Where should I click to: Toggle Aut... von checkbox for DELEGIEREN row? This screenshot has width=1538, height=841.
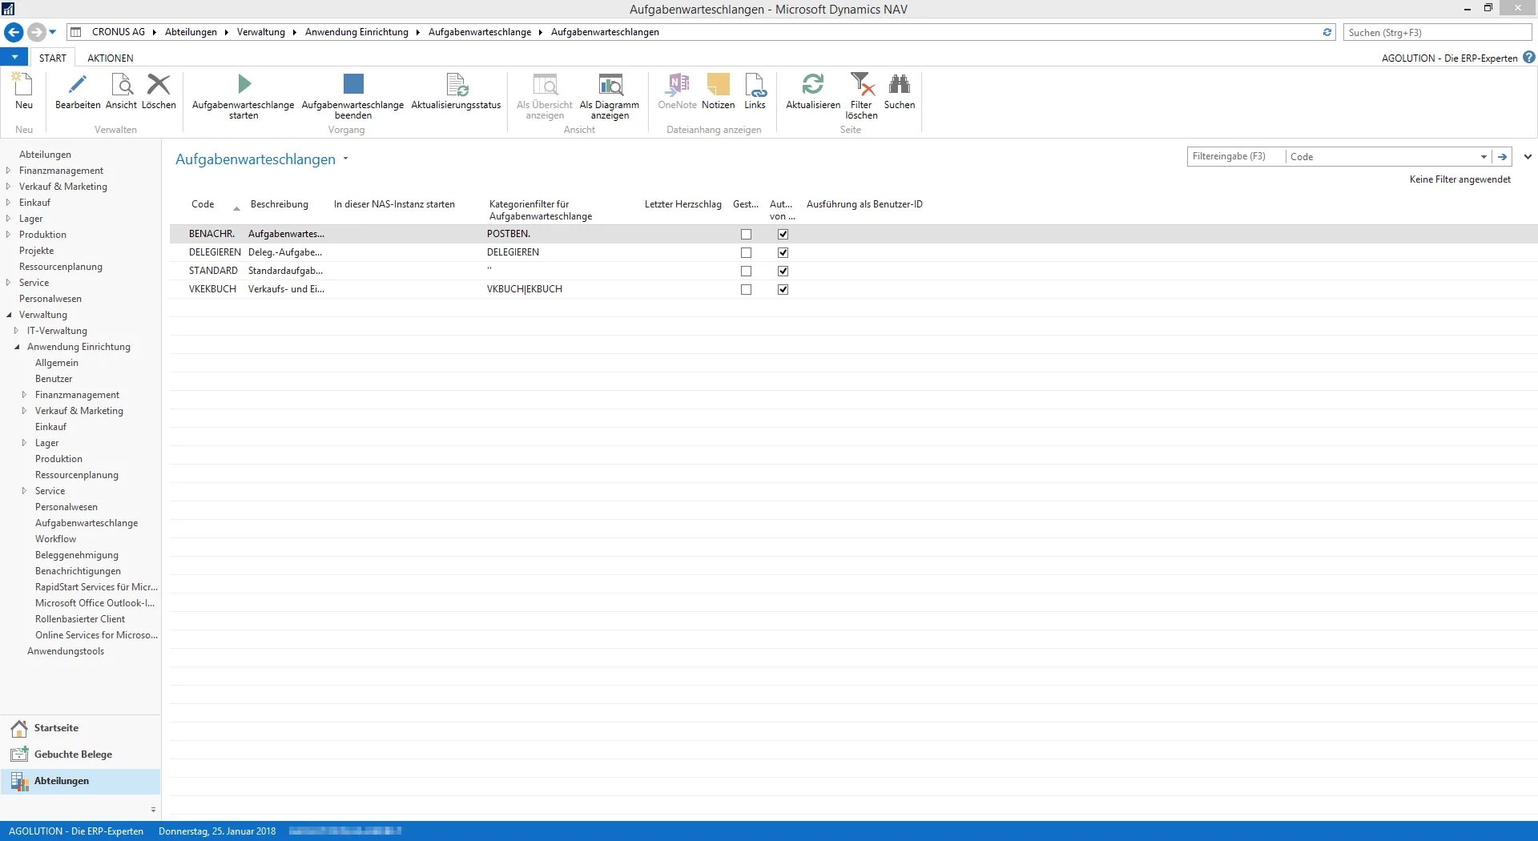pos(783,253)
